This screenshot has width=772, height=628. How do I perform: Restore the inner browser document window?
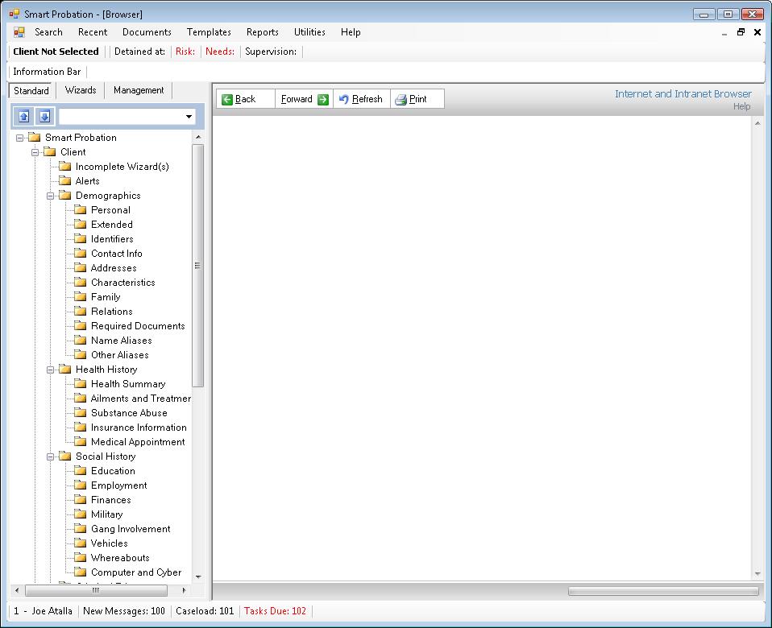point(741,32)
